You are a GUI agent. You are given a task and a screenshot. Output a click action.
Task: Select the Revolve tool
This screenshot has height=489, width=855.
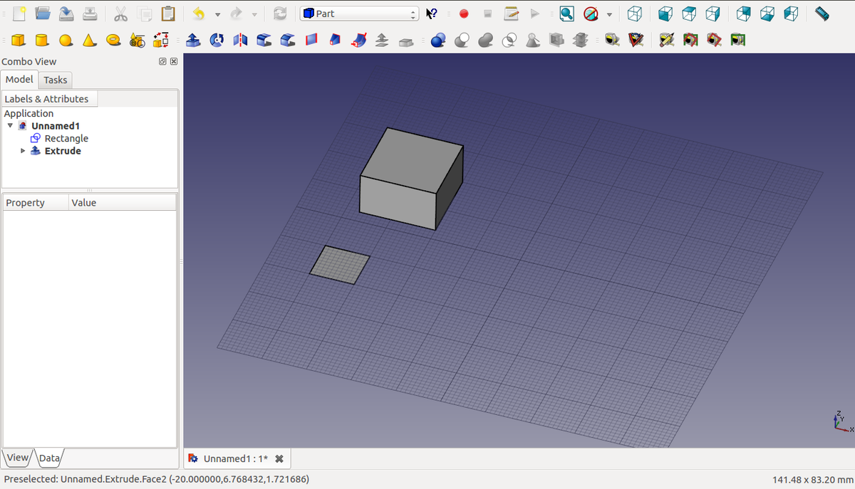[x=217, y=41]
